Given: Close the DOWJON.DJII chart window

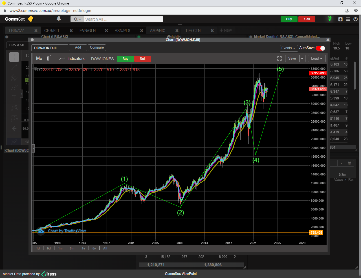Looking at the screenshot, I should (328, 40).
